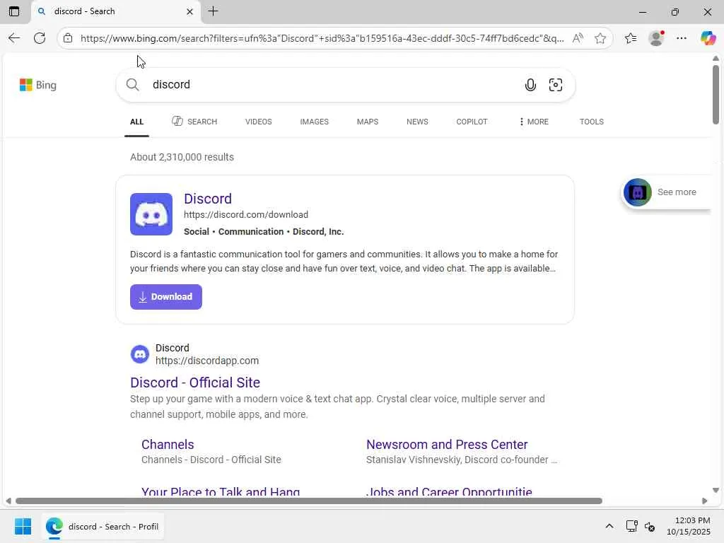Click the address bar URL

pyautogui.click(x=322, y=38)
